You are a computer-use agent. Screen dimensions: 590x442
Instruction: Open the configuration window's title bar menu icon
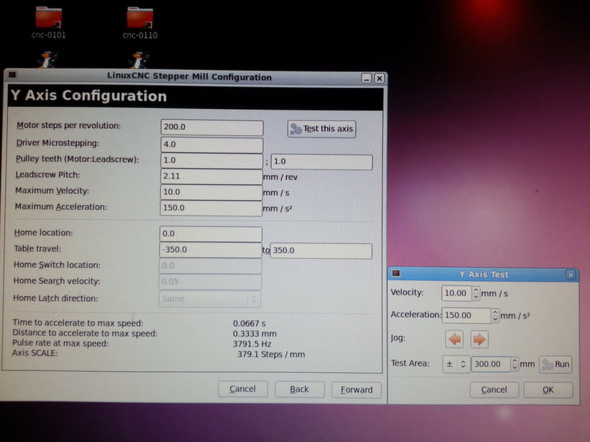pos(12,75)
